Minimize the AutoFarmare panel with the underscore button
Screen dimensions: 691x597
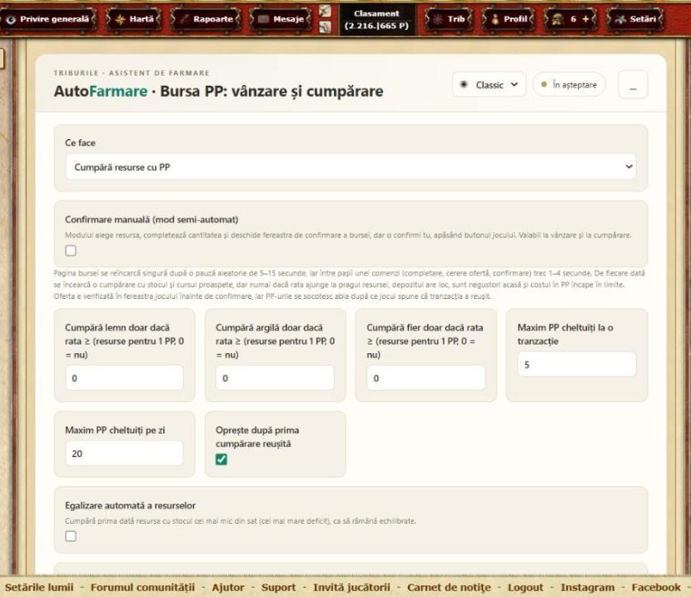coord(633,85)
